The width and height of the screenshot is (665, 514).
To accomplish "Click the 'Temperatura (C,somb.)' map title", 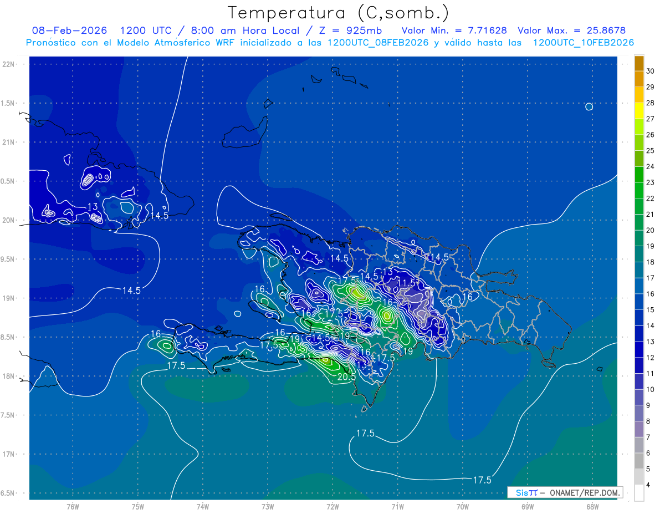I will pos(339,13).
